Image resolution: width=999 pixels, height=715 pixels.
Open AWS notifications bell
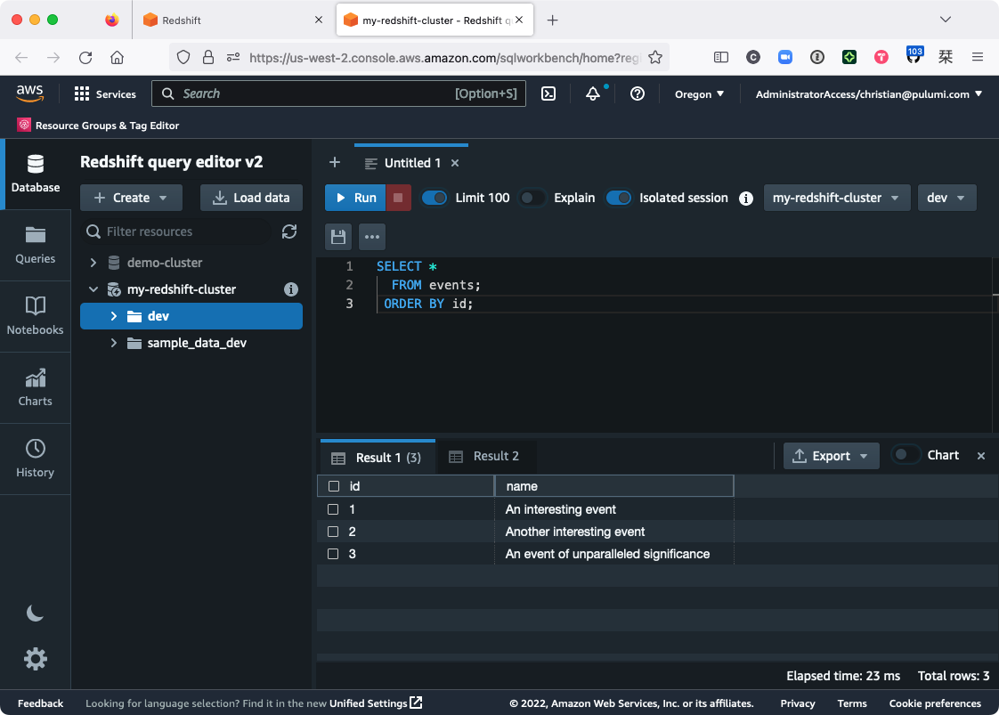[592, 93]
